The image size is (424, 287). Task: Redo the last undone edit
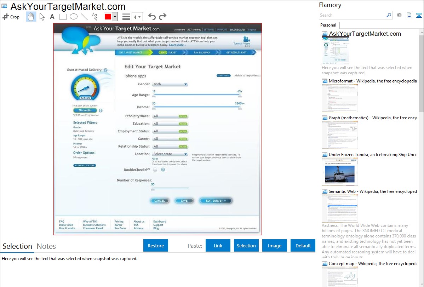[x=162, y=17]
